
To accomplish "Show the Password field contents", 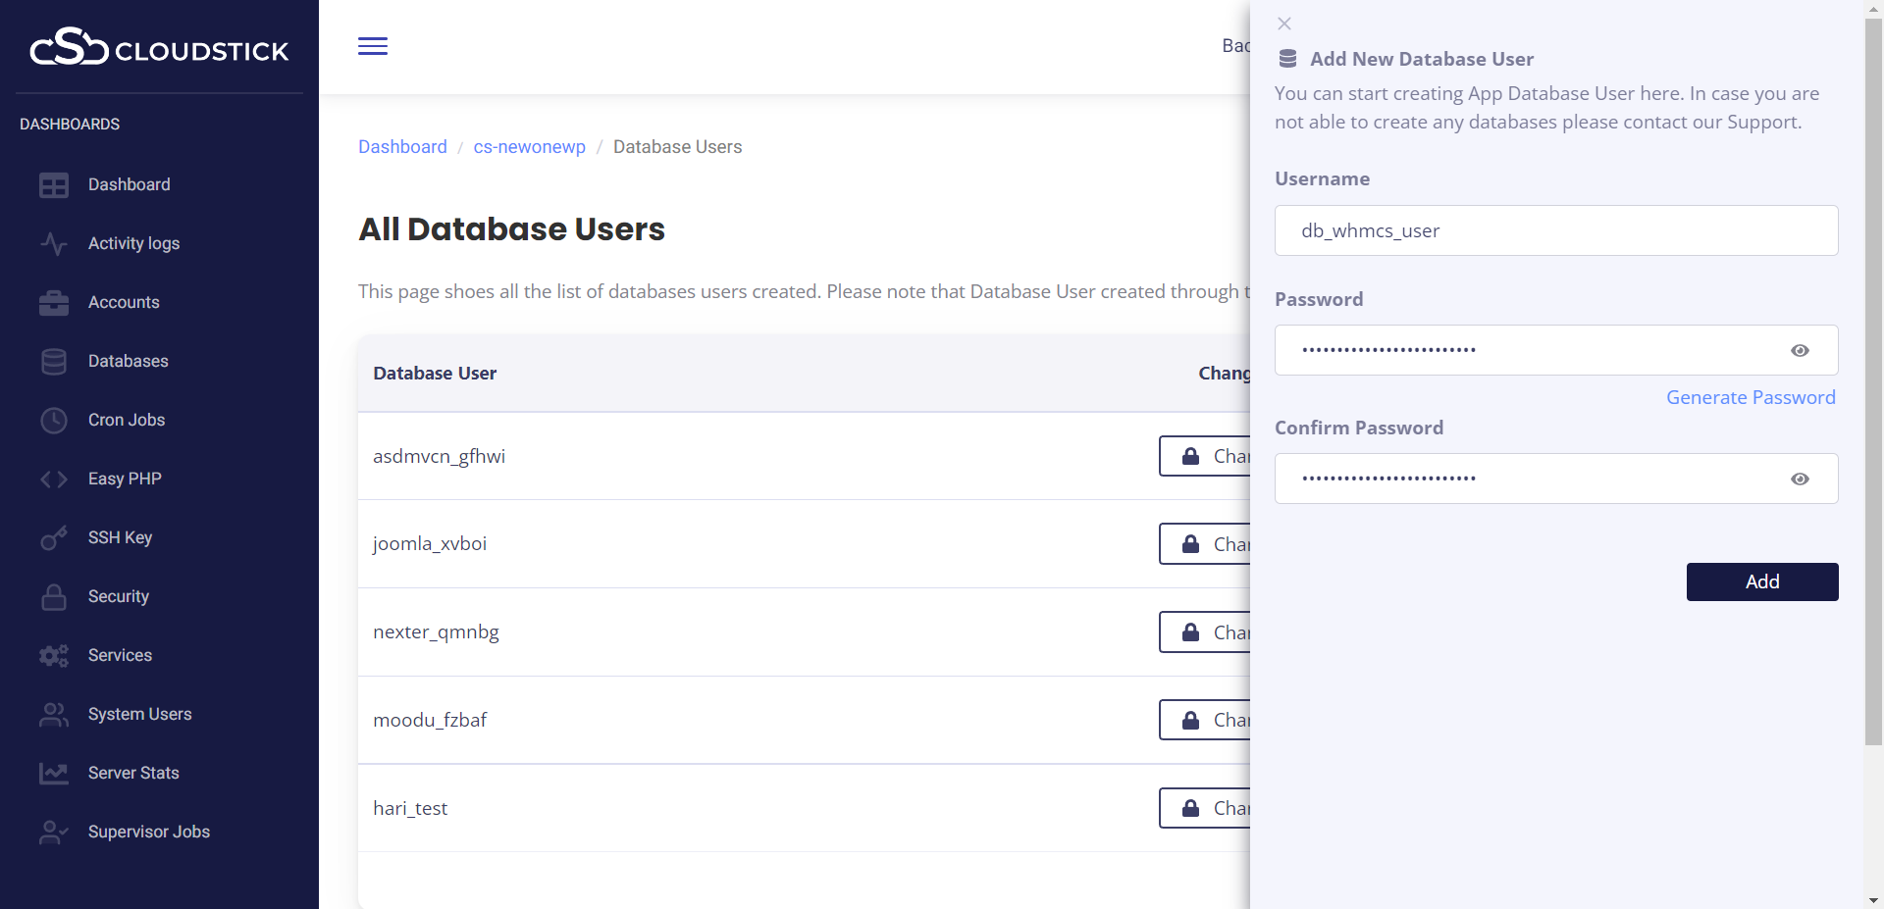I will pos(1800,351).
